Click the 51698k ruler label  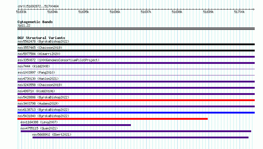click(x=177, y=12)
